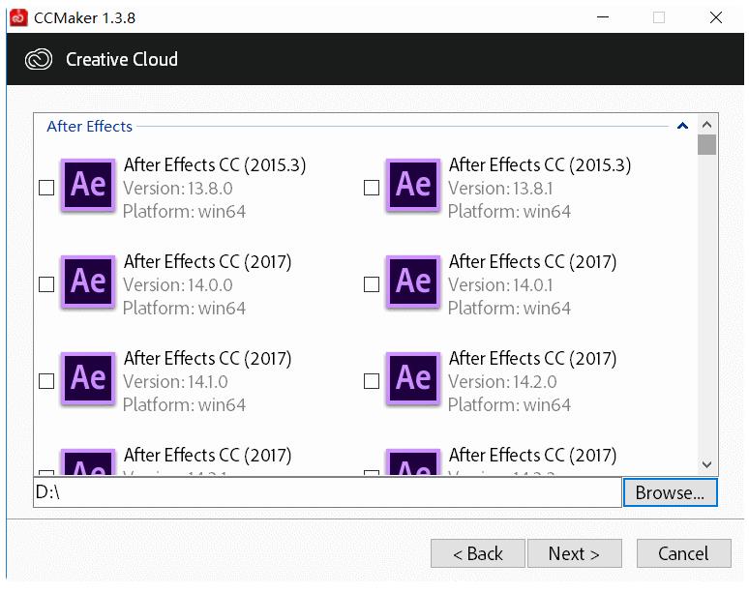
Task: Click the CCMaker app icon in title bar
Action: click(x=18, y=17)
